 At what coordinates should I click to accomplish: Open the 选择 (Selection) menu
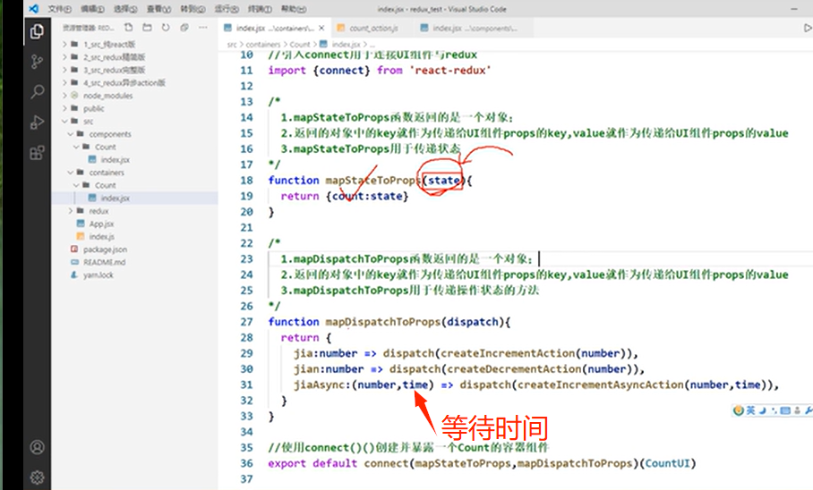click(x=125, y=9)
